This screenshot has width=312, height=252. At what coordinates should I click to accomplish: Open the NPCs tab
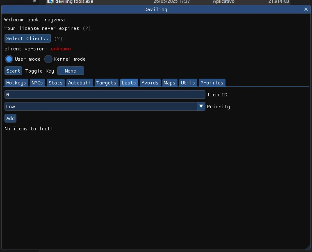pyautogui.click(x=37, y=83)
